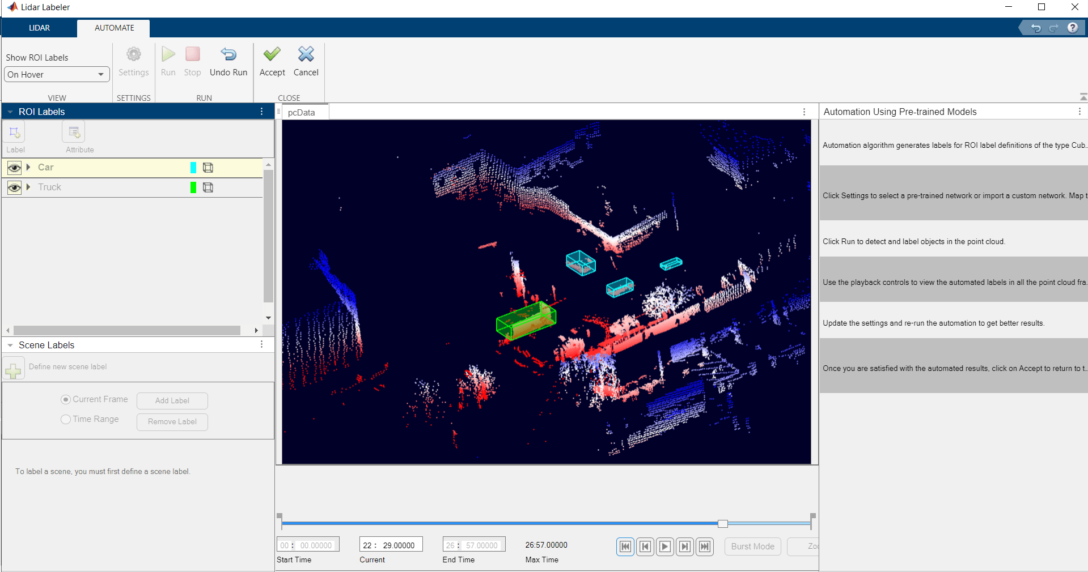Step to the next frame
The height and width of the screenshot is (572, 1088).
(x=685, y=547)
